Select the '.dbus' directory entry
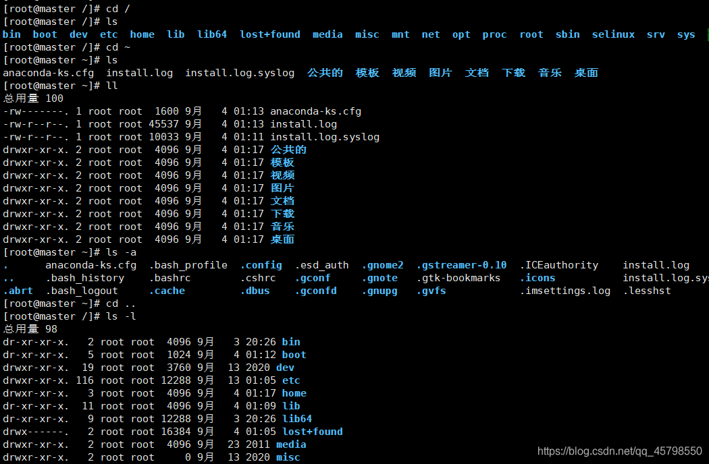Screen dimensions: 709x464 click(255, 291)
